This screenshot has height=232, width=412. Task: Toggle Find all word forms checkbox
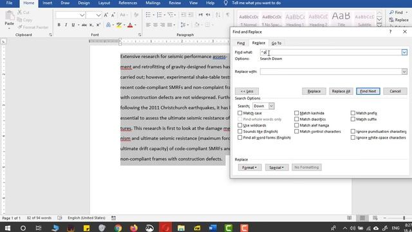pyautogui.click(x=239, y=137)
